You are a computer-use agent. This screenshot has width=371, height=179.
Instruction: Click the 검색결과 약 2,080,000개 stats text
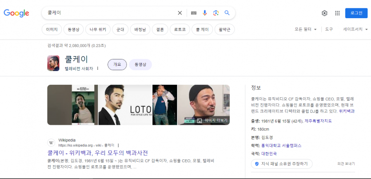[x=76, y=46]
